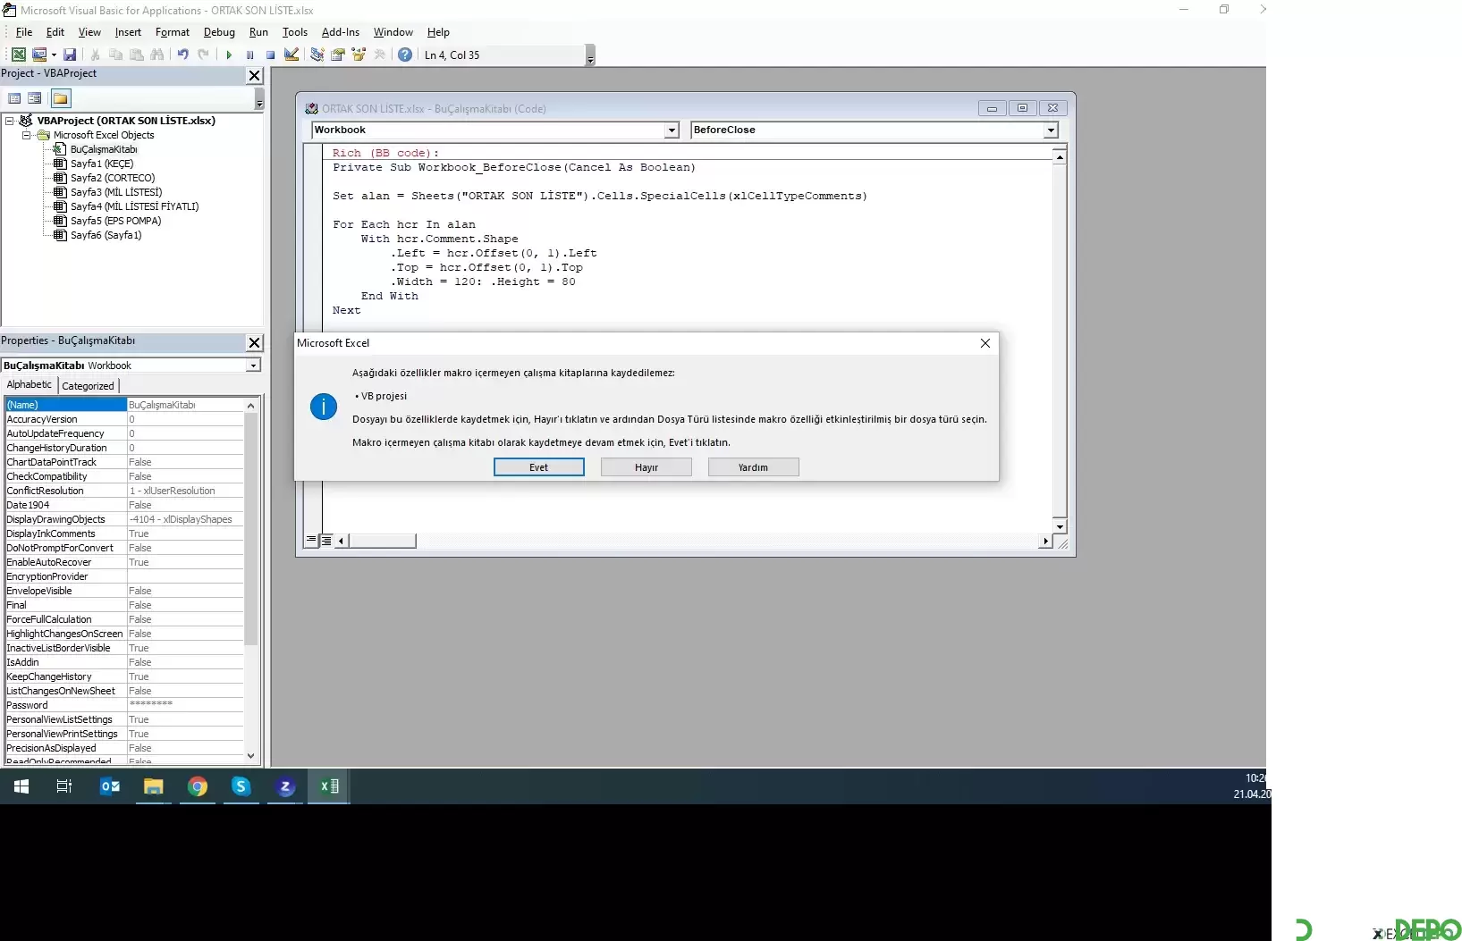Collapse the VBAProject (ORTAK SON LİSTE.xlsx) node

pyautogui.click(x=10, y=121)
